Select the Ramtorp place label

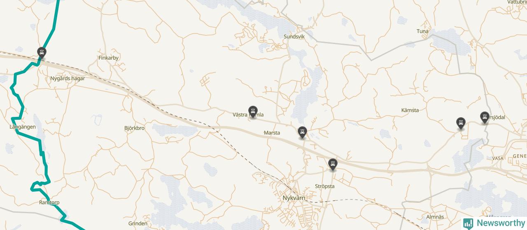tap(49, 202)
